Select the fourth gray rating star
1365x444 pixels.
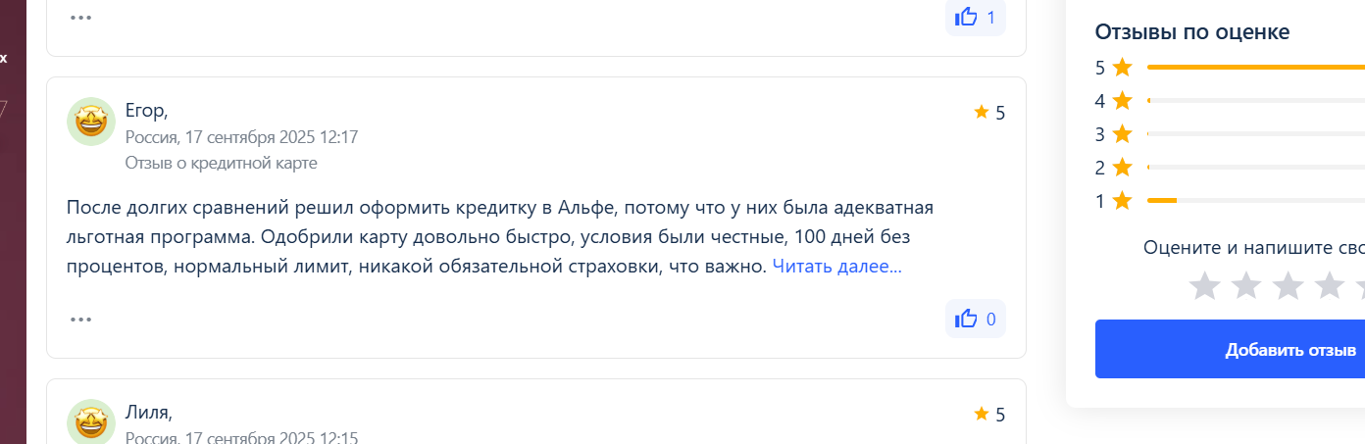point(1329,286)
